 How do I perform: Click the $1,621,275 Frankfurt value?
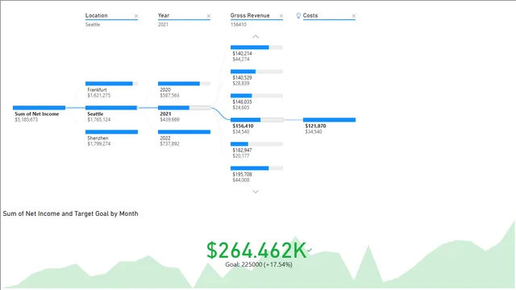click(x=99, y=95)
